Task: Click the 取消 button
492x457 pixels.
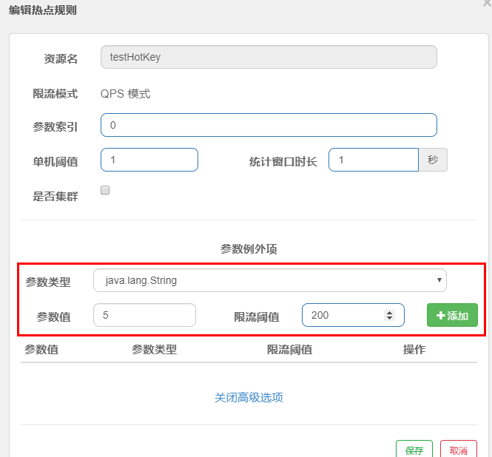Action: [459, 450]
